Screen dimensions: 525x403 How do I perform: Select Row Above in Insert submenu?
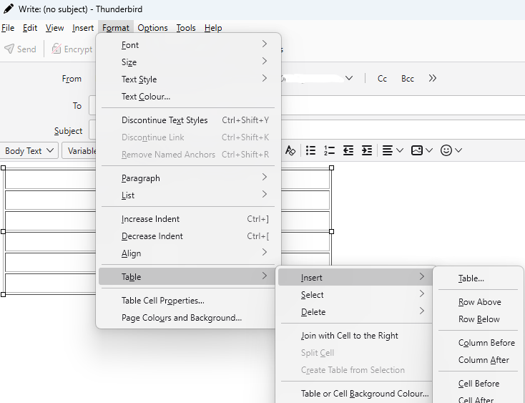tap(479, 302)
